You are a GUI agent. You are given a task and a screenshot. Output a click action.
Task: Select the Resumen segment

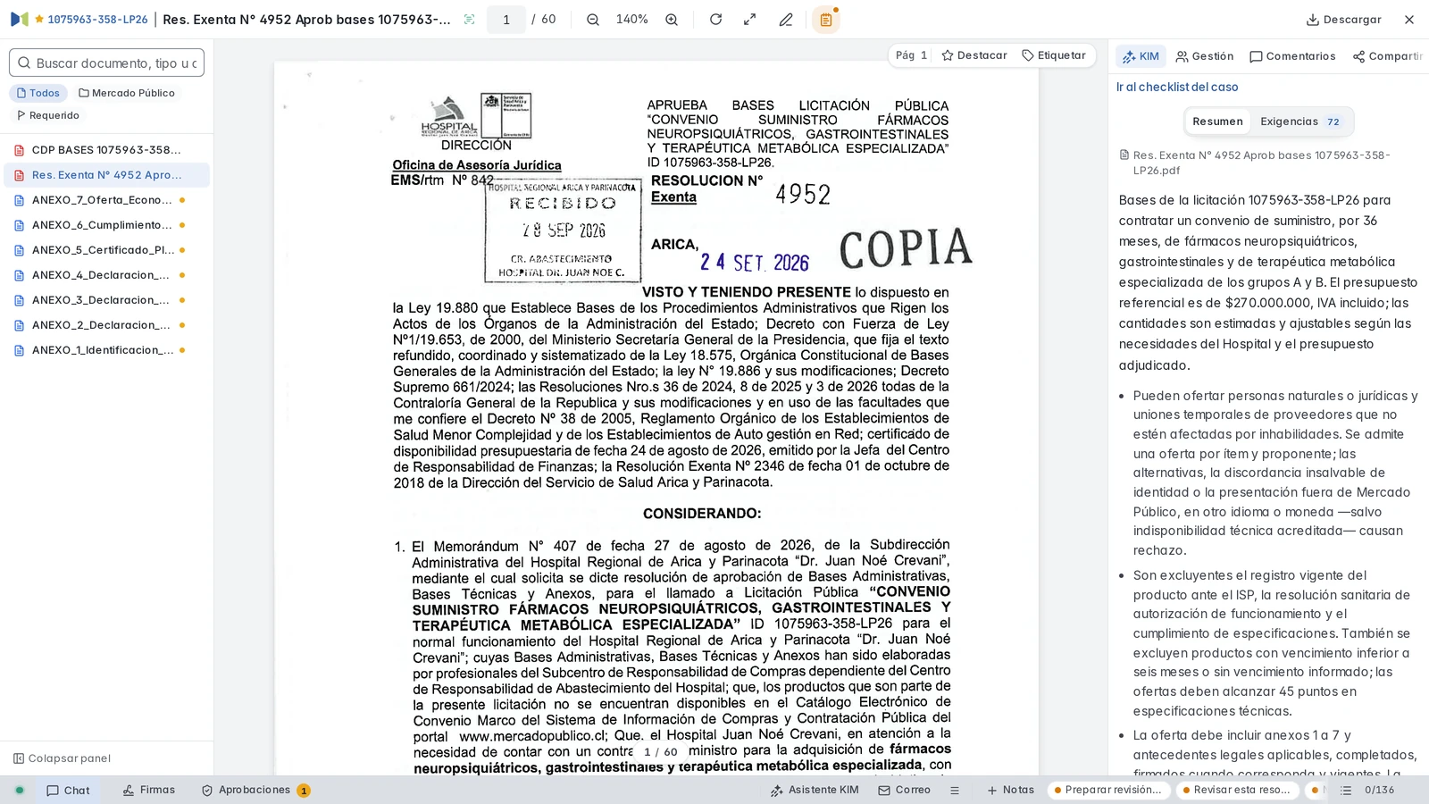(x=1217, y=121)
